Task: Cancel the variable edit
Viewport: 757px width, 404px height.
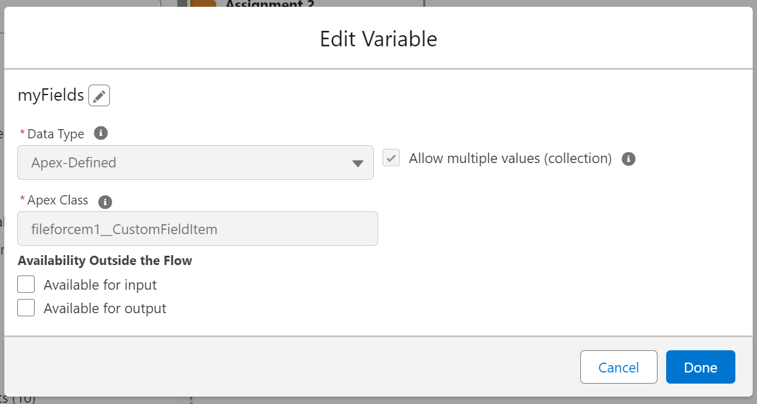Action: click(619, 366)
